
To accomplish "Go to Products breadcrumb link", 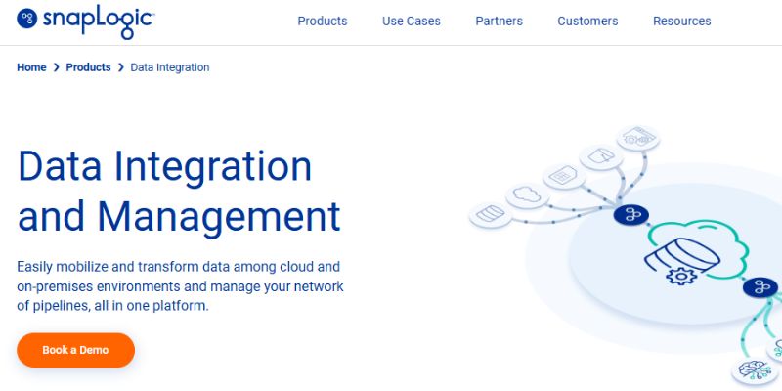I will 88,67.
